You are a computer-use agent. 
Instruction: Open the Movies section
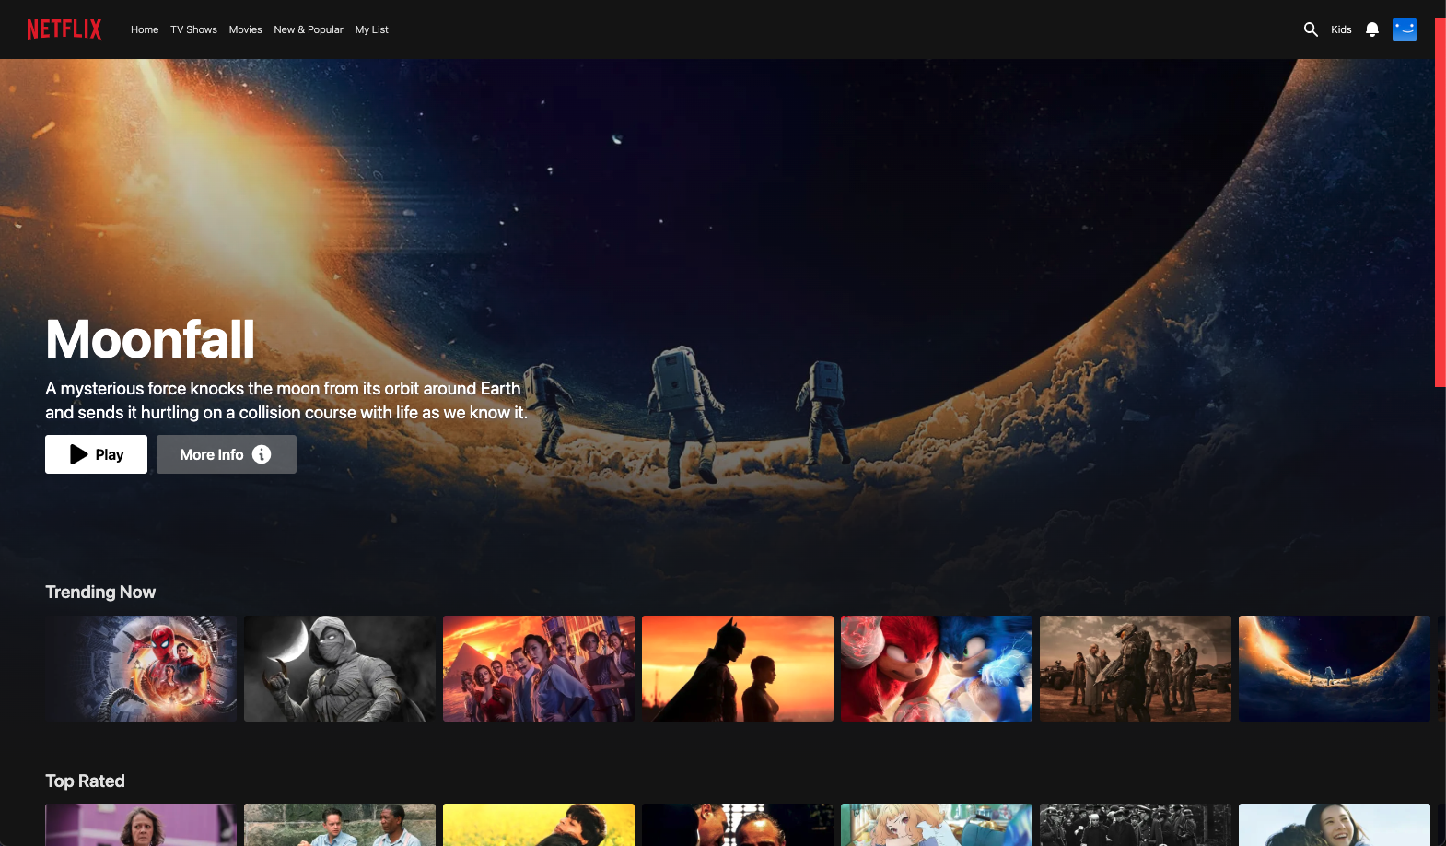[x=245, y=29]
